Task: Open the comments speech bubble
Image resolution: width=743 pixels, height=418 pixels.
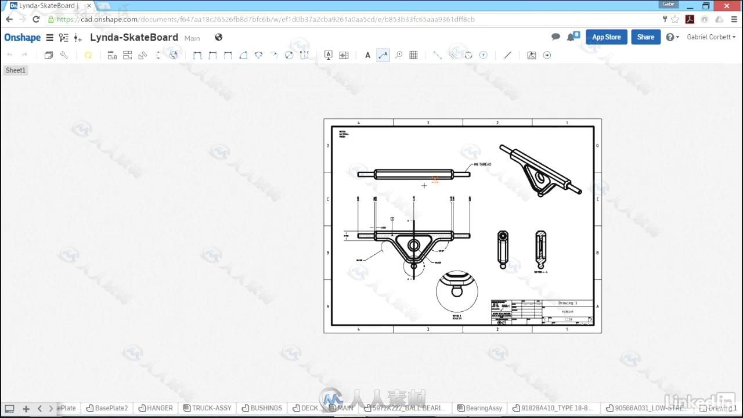Action: coord(556,37)
